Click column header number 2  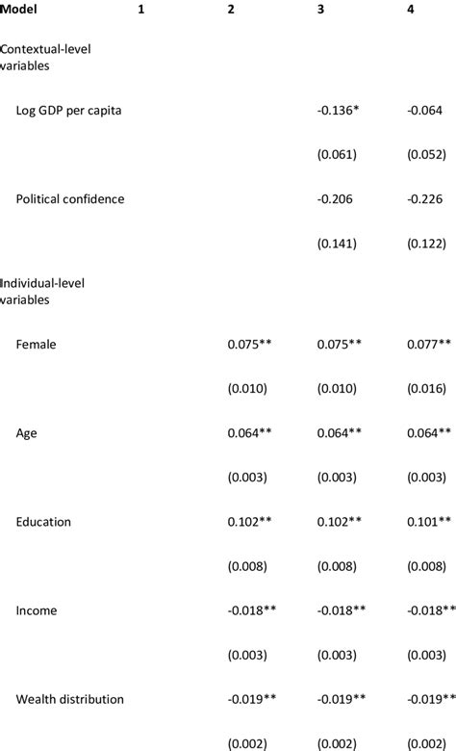(231, 9)
